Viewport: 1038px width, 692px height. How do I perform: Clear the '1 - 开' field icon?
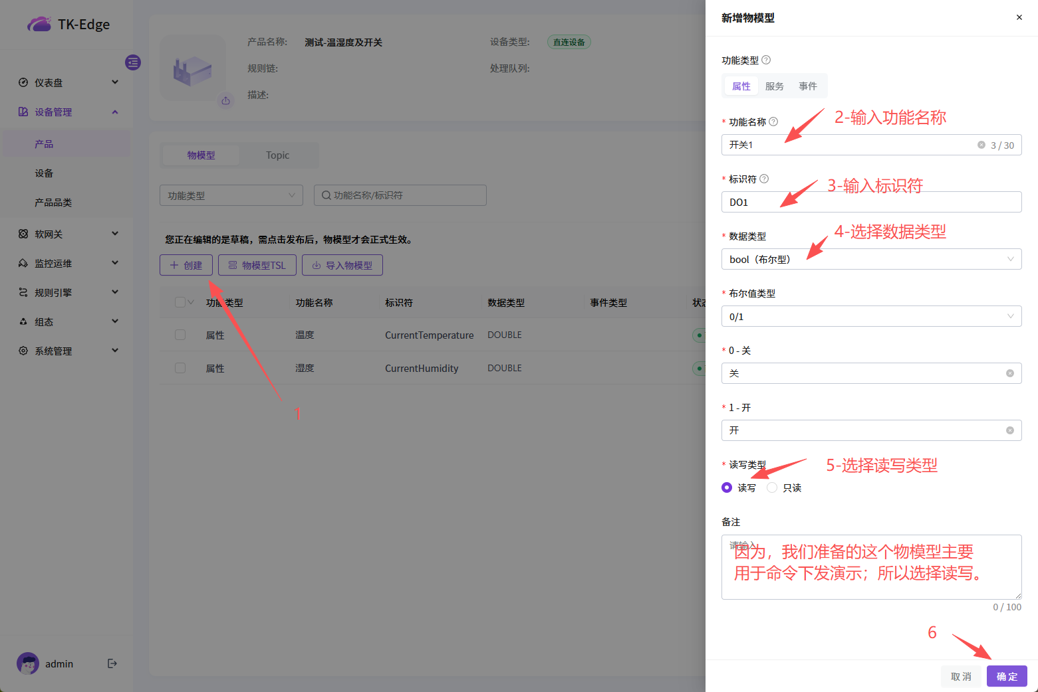pyautogui.click(x=1009, y=430)
